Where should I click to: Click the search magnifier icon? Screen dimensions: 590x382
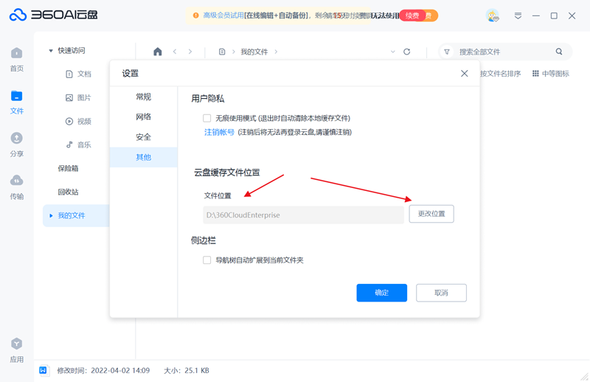559,52
